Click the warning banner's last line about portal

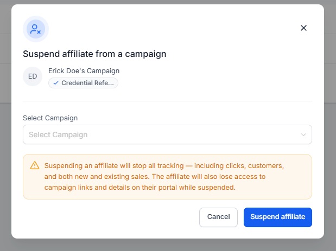click(x=140, y=188)
